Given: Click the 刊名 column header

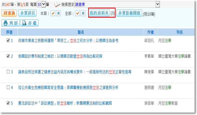Looking at the screenshot, I should [179, 32].
